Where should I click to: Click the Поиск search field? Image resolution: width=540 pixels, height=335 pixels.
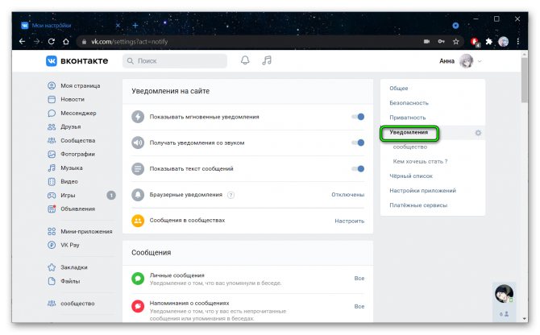(x=175, y=61)
